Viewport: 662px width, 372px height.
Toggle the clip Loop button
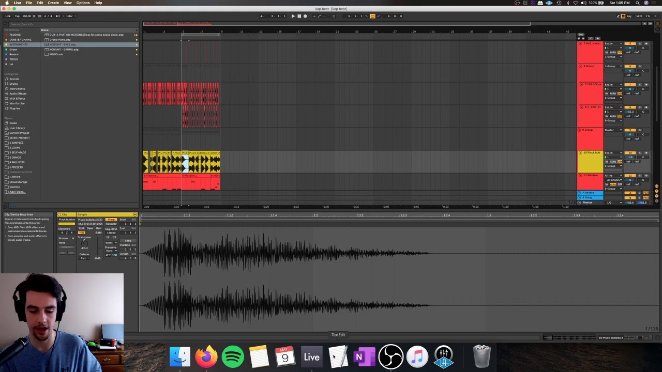click(128, 240)
